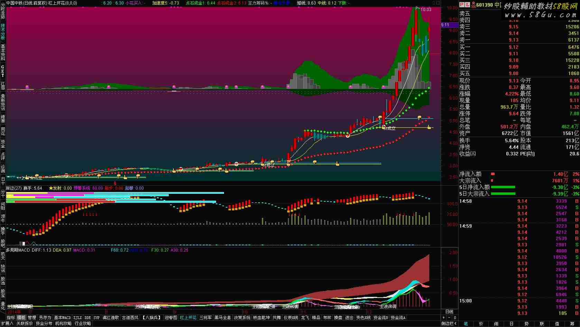580x327 pixels.
Task: Select the 模板 tab at the bottom
Action: 21,317
